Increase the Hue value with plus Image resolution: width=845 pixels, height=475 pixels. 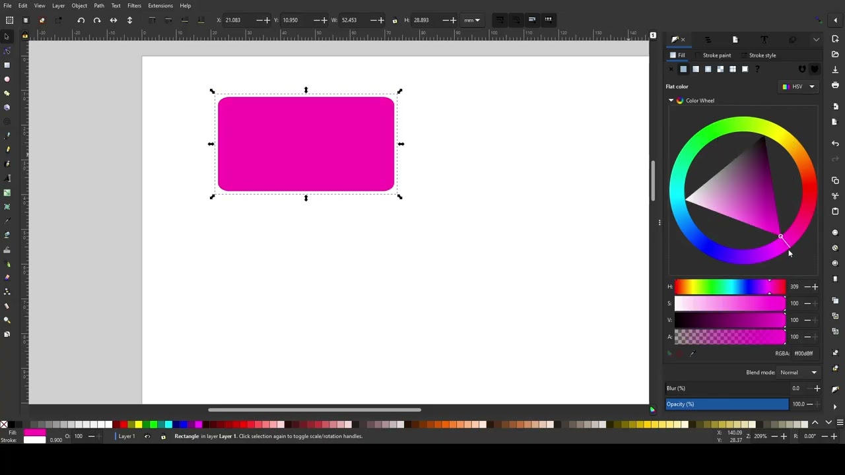815,287
